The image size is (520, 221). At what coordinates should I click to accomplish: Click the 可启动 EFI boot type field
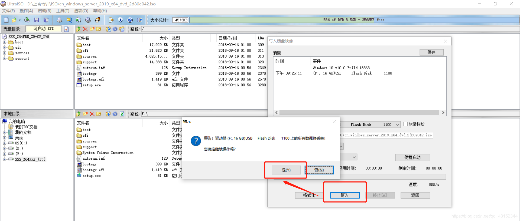point(44,29)
